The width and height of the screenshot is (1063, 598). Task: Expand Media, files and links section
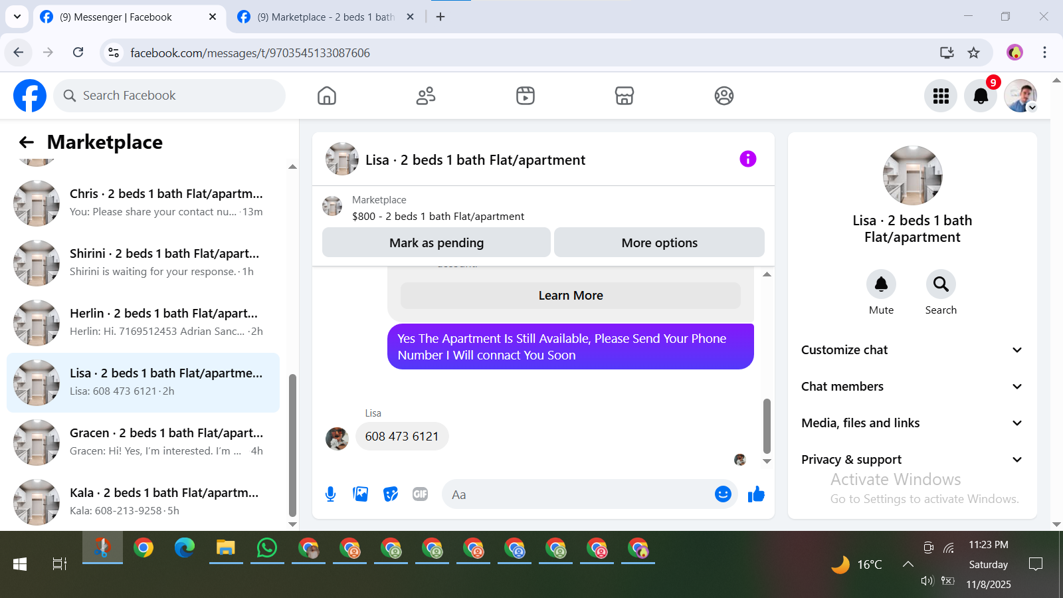(912, 423)
